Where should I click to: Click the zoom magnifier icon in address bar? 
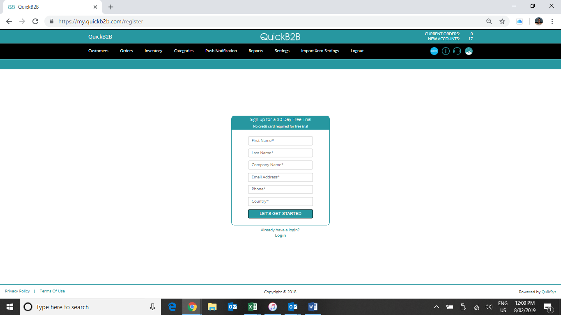click(x=489, y=21)
